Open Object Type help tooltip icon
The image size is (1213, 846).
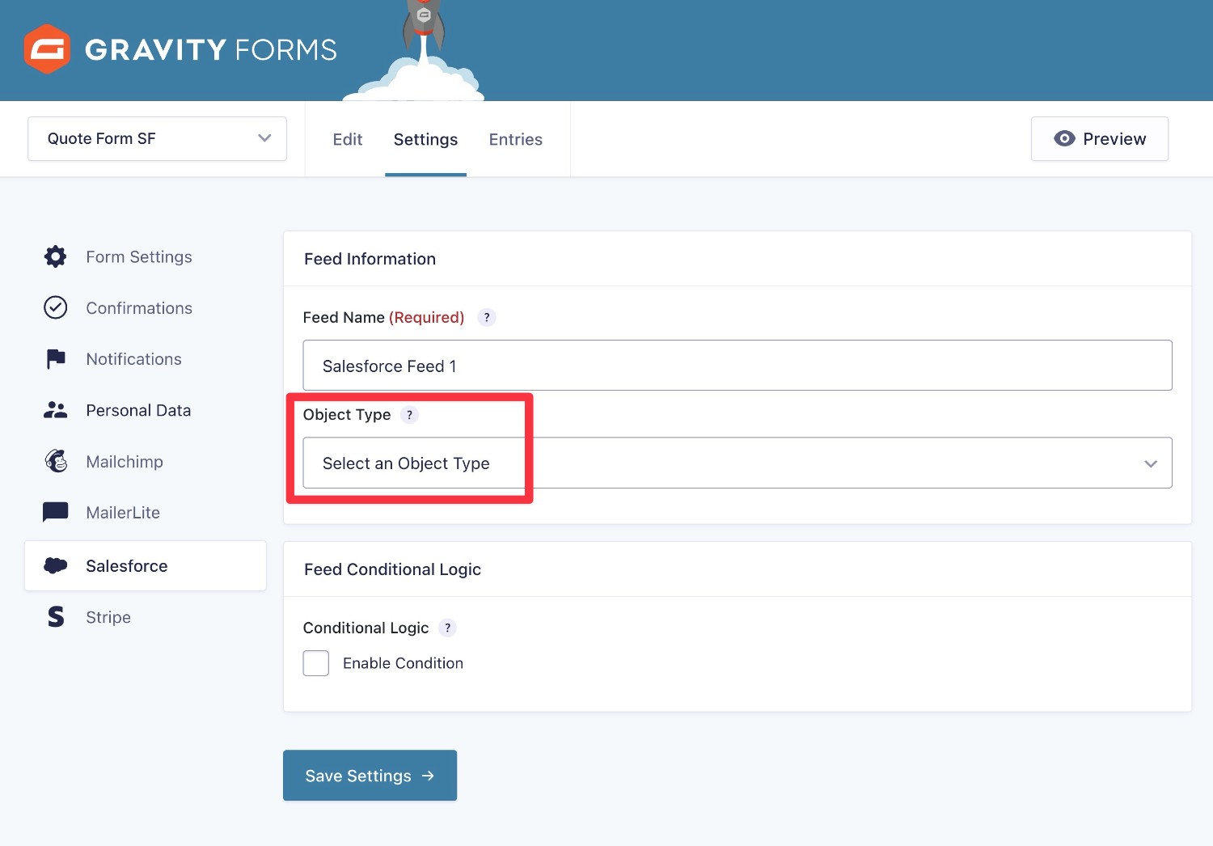pos(409,414)
